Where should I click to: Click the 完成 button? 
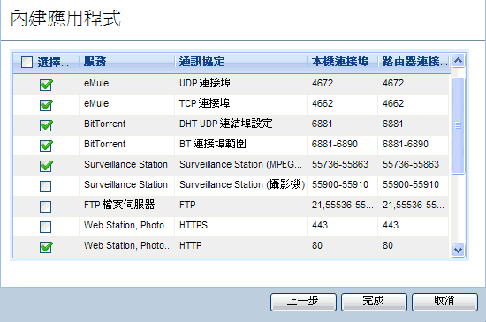point(374,302)
